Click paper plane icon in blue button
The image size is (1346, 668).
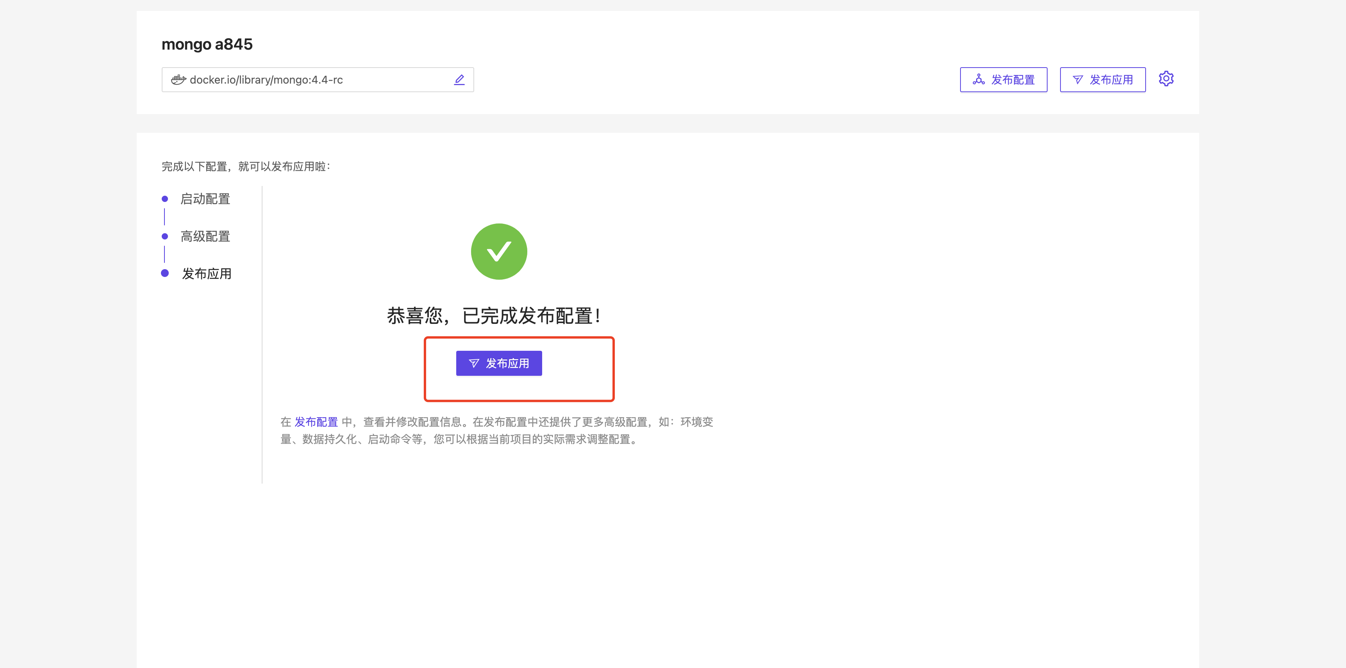pos(474,363)
